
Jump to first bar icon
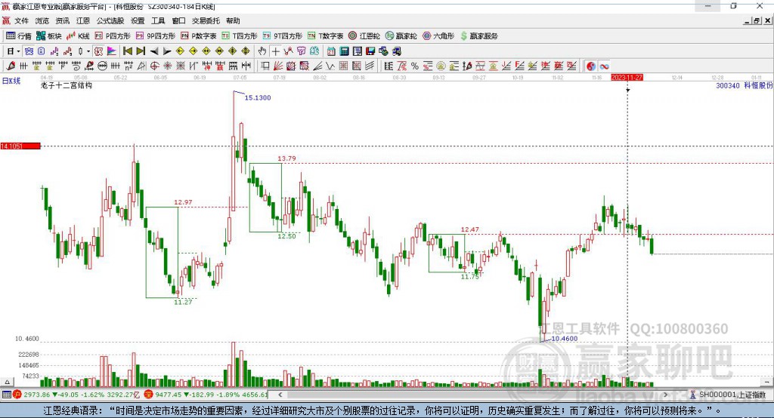(127, 51)
